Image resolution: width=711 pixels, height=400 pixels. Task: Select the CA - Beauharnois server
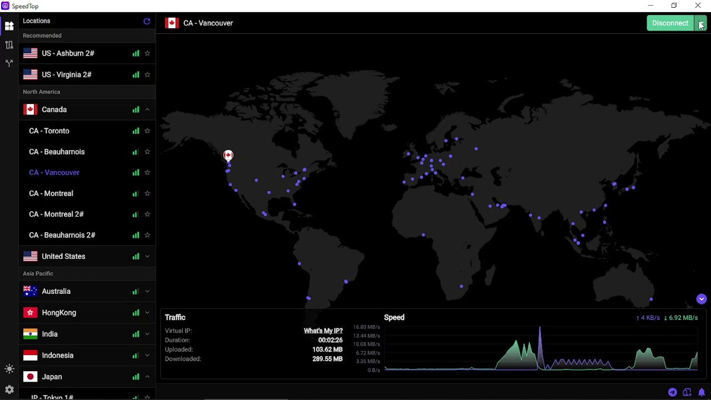(57, 152)
